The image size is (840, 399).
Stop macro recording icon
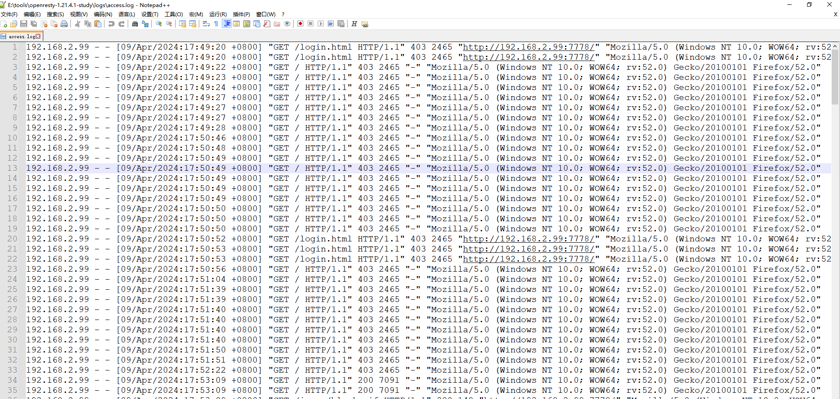pos(311,24)
